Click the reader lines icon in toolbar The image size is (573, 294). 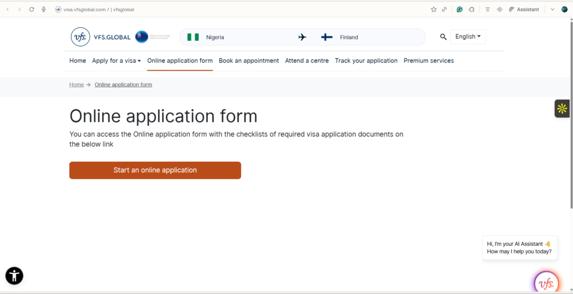point(487,10)
